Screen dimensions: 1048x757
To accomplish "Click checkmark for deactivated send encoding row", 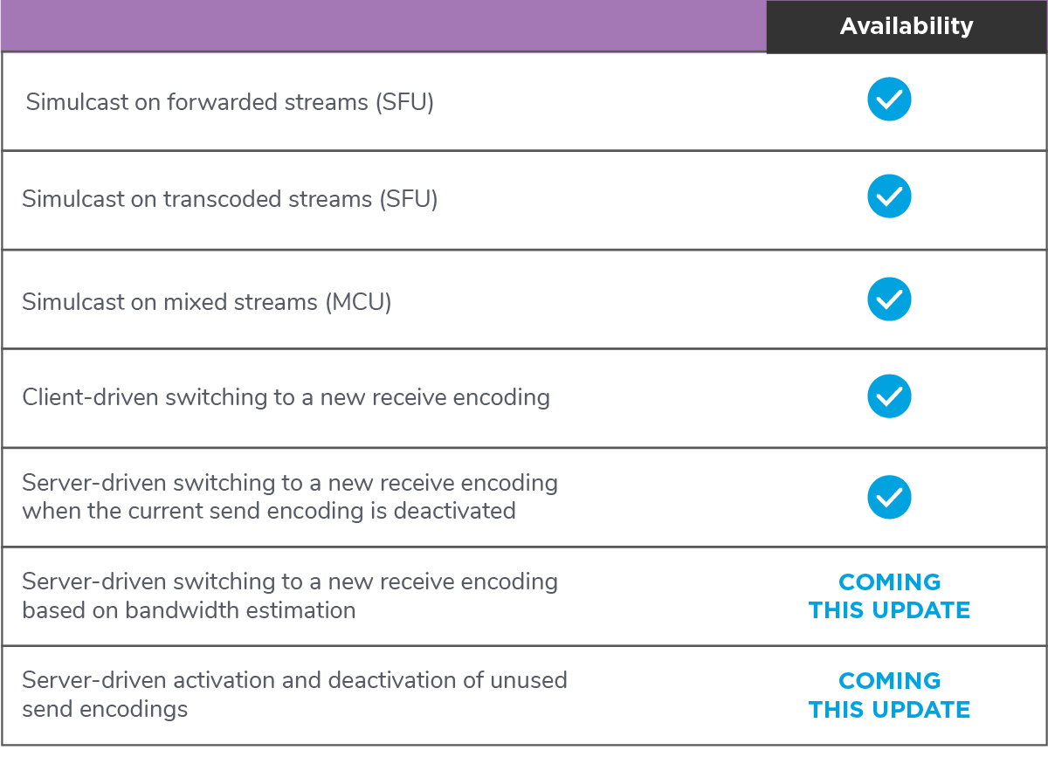I will [889, 497].
